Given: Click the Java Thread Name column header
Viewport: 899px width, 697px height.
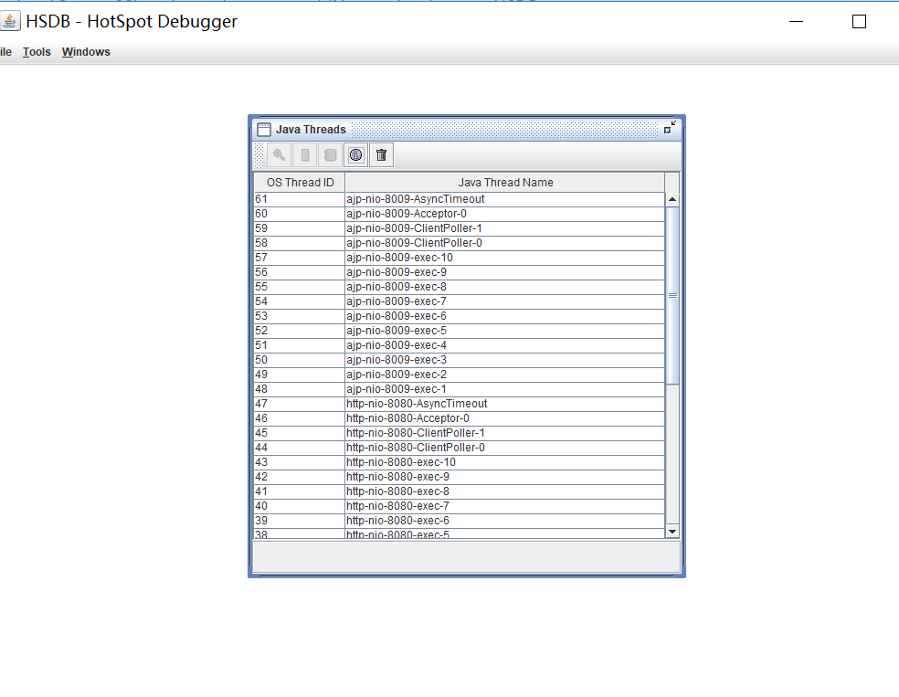Looking at the screenshot, I should [505, 183].
